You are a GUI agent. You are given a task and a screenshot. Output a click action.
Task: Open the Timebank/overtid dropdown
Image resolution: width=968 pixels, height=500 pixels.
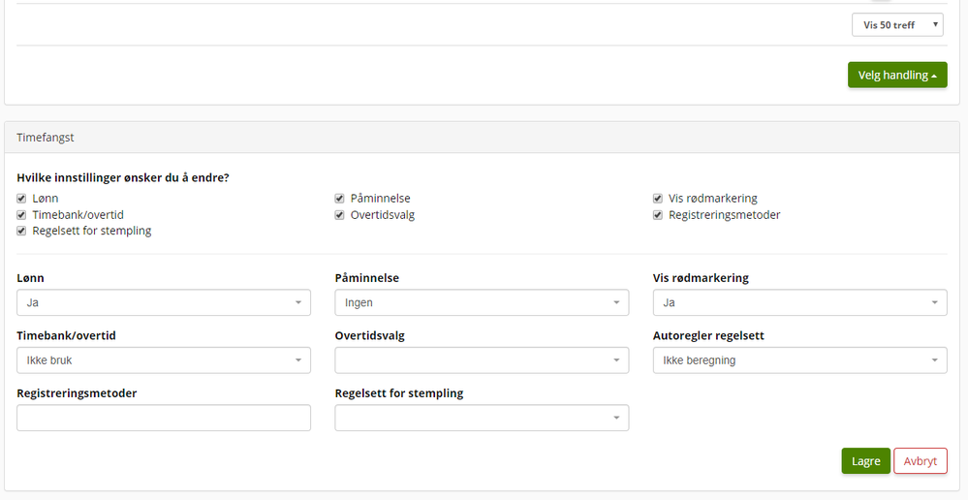(x=164, y=360)
